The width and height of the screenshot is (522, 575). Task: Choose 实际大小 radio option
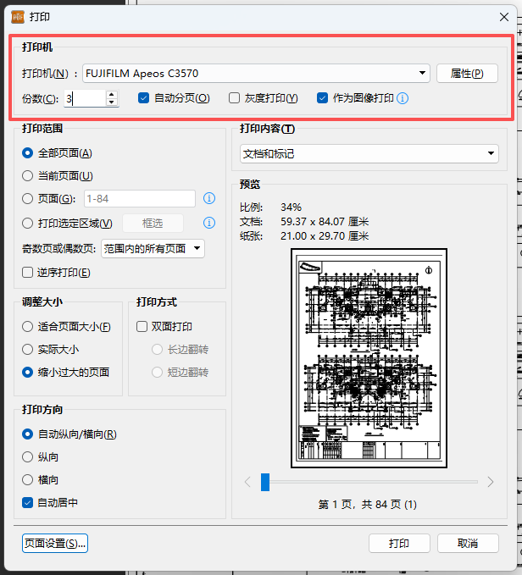click(x=28, y=349)
